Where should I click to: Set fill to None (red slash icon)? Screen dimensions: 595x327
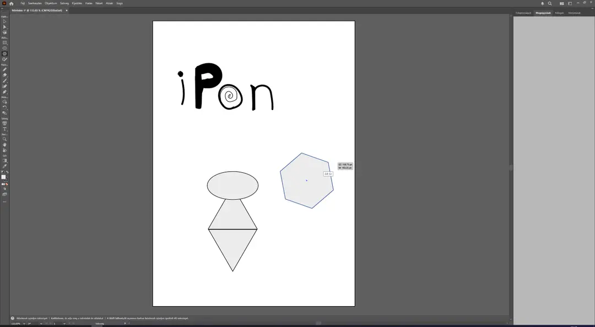pos(7,184)
